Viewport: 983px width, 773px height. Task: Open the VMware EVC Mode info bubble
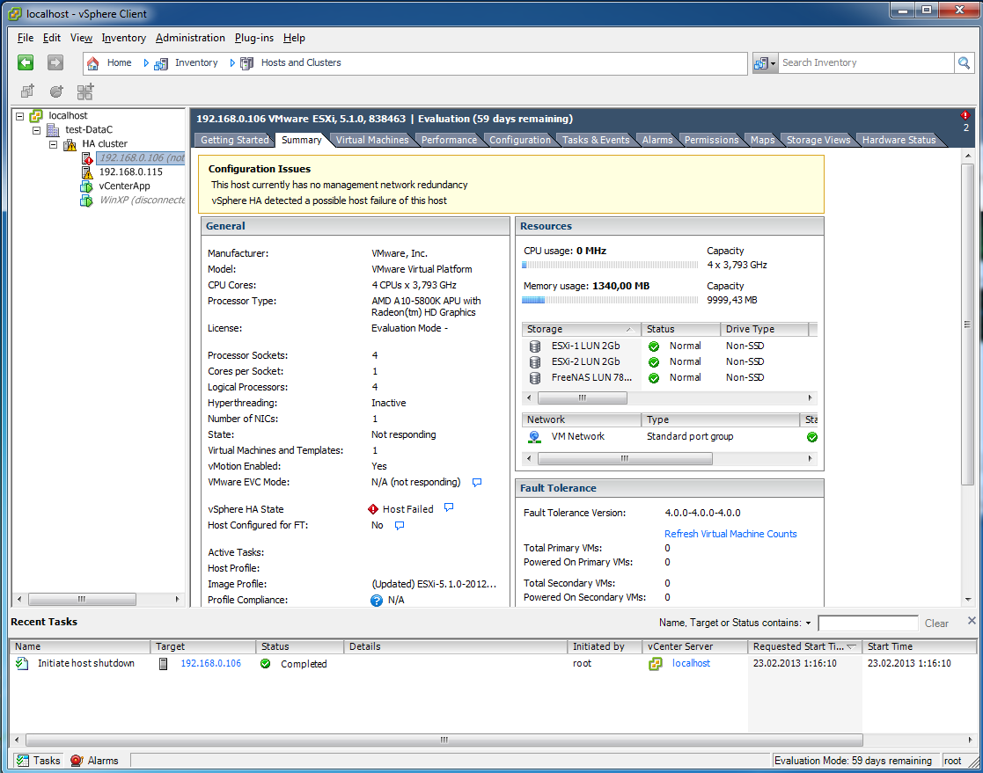click(x=477, y=482)
